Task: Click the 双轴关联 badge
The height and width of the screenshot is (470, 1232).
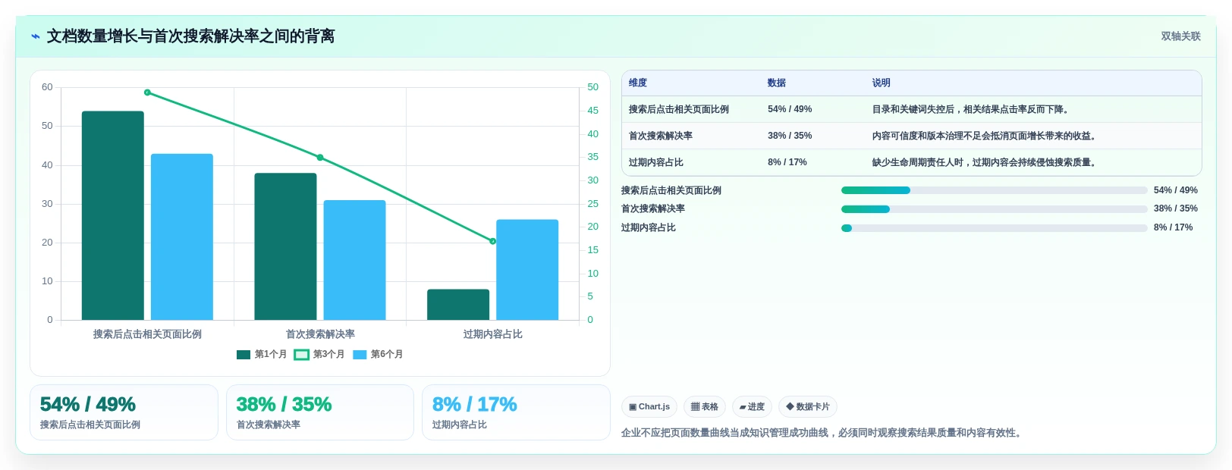Action: pyautogui.click(x=1180, y=36)
